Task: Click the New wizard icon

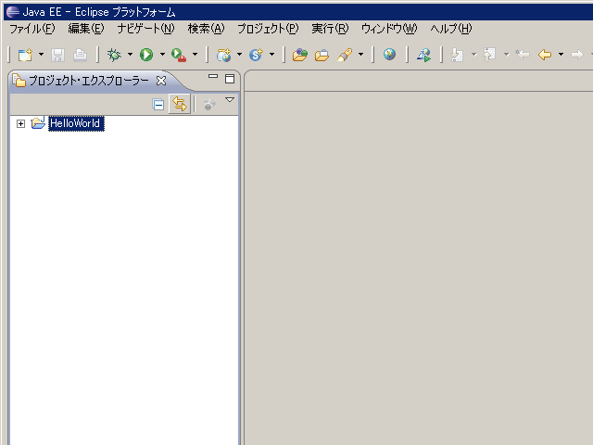Action: click(x=25, y=55)
